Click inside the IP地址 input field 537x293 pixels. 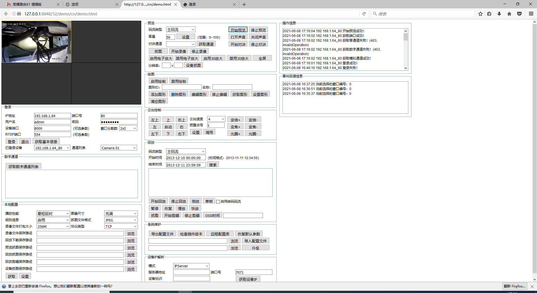(52, 115)
